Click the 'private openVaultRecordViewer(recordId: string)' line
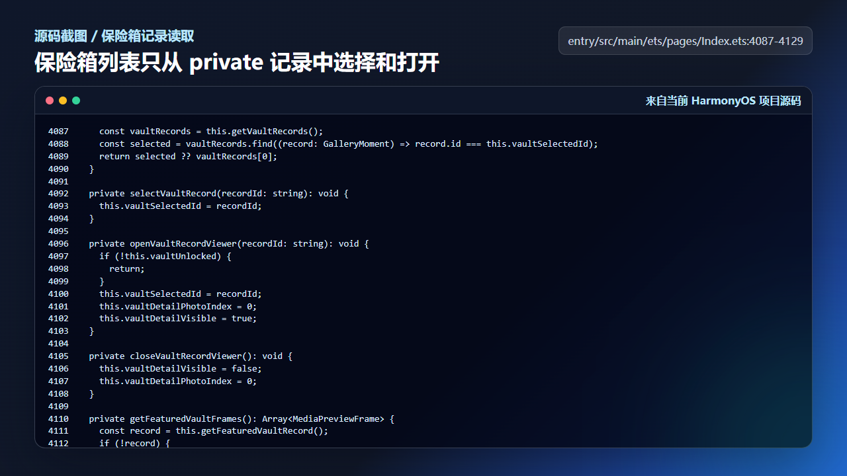This screenshot has height=476, width=847. coord(229,244)
